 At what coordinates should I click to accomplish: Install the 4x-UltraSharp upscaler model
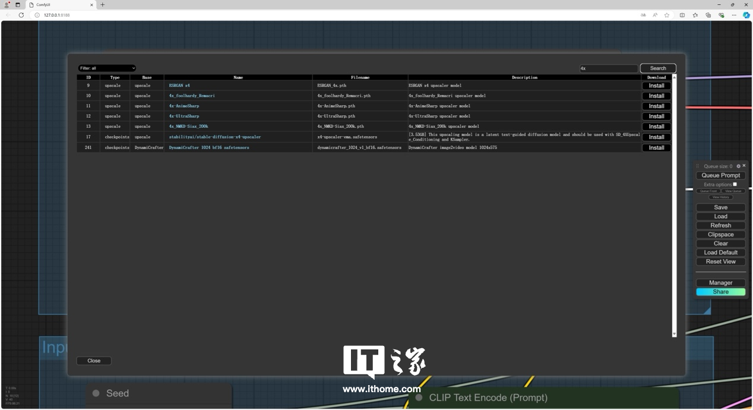pyautogui.click(x=656, y=116)
